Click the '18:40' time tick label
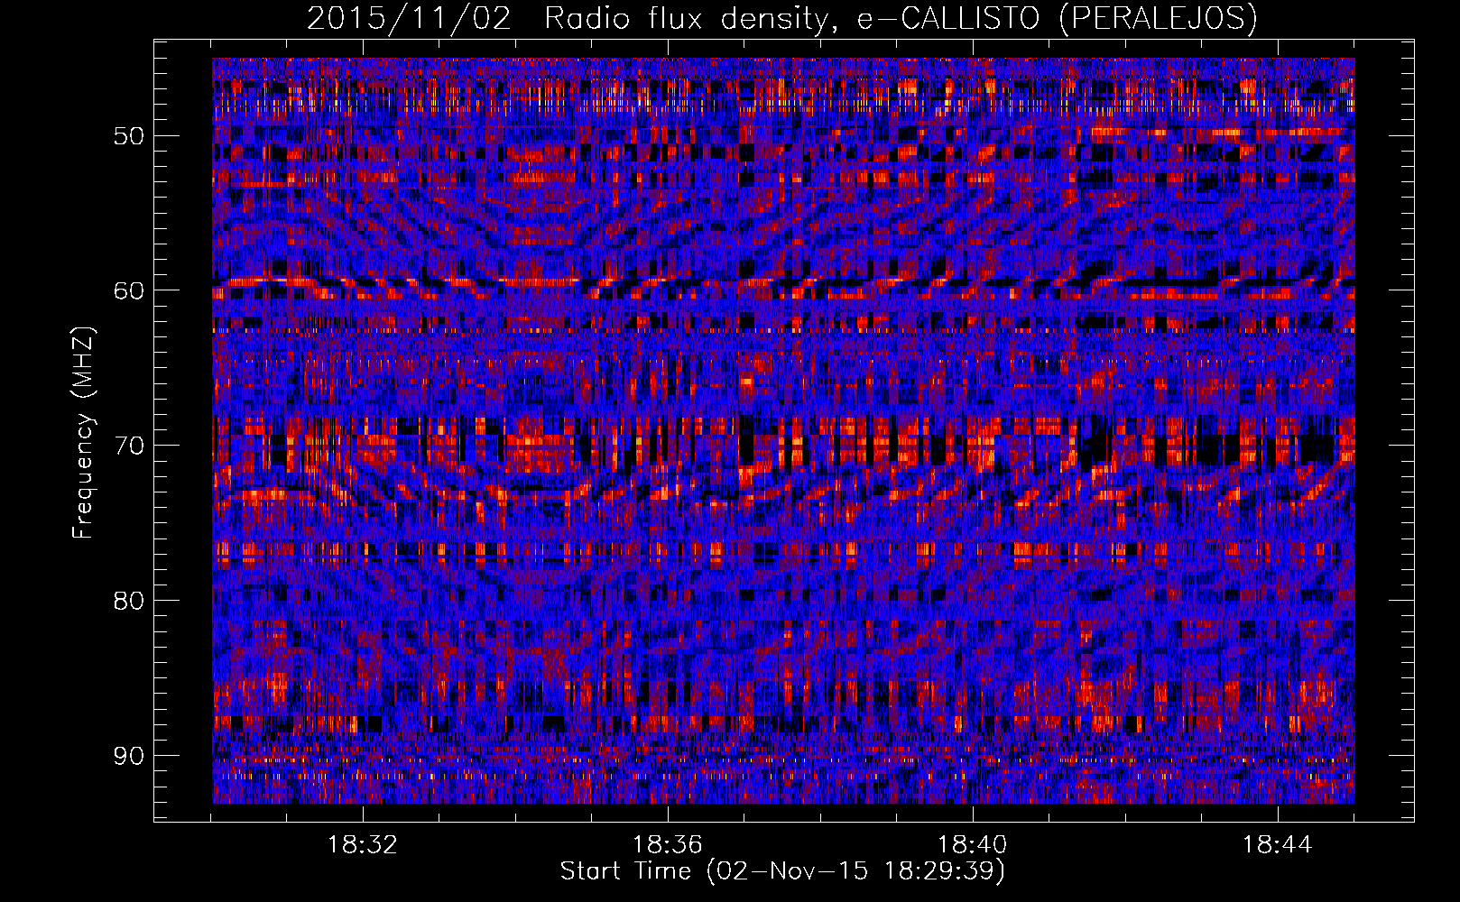The height and width of the screenshot is (902, 1460). pos(973,845)
